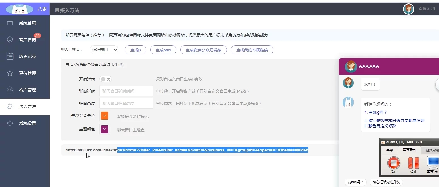439x187 pixels.
Task: Open the purple 主题颜色 color picker
Action: [105, 129]
